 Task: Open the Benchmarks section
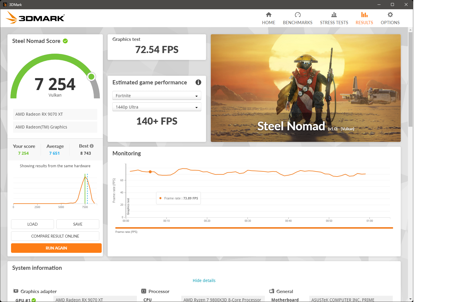298,18
